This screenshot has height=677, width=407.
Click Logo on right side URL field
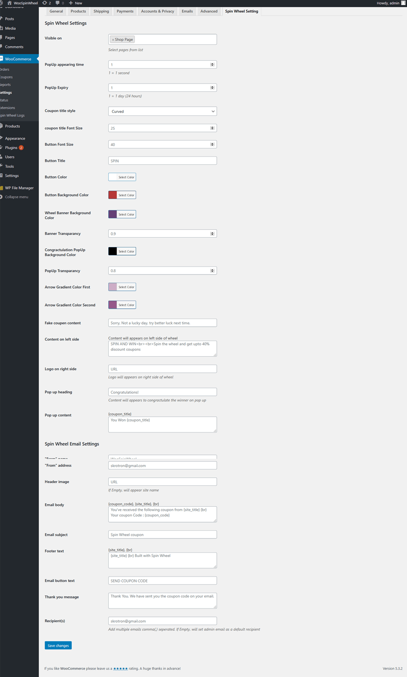pyautogui.click(x=162, y=369)
